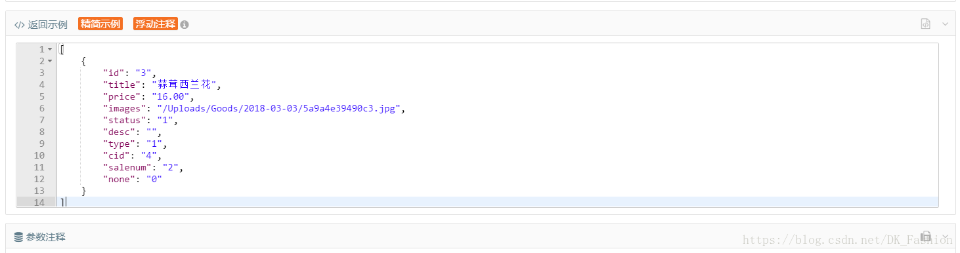Click the database icon beside 参数注释
The width and height of the screenshot is (960, 253).
(18, 237)
